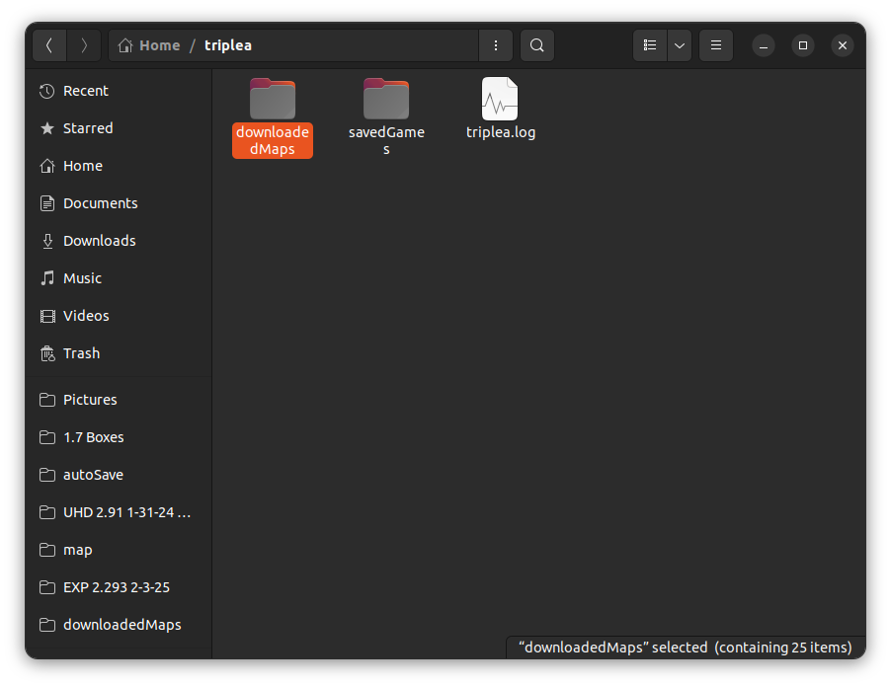This screenshot has height=687, width=891.
Task: Switch to list view with the view toggle icon
Action: click(x=650, y=45)
